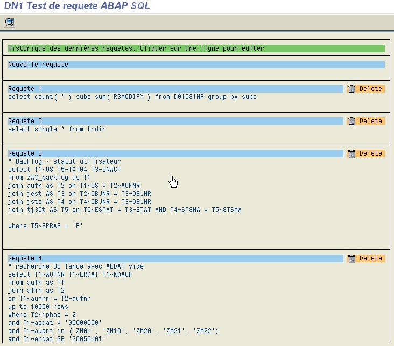Click the 'up to 10000 rows' line
The height and width of the screenshot is (346, 394).
pyautogui.click(x=38, y=307)
